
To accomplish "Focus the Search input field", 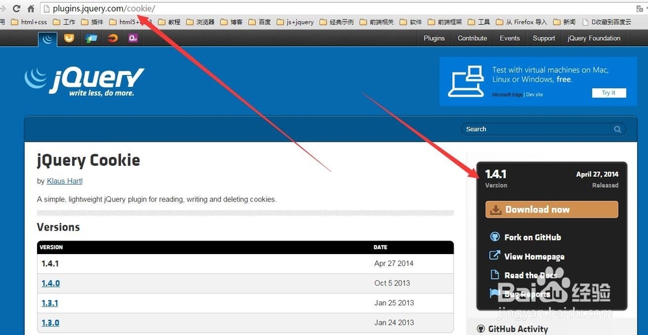I will pyautogui.click(x=537, y=130).
